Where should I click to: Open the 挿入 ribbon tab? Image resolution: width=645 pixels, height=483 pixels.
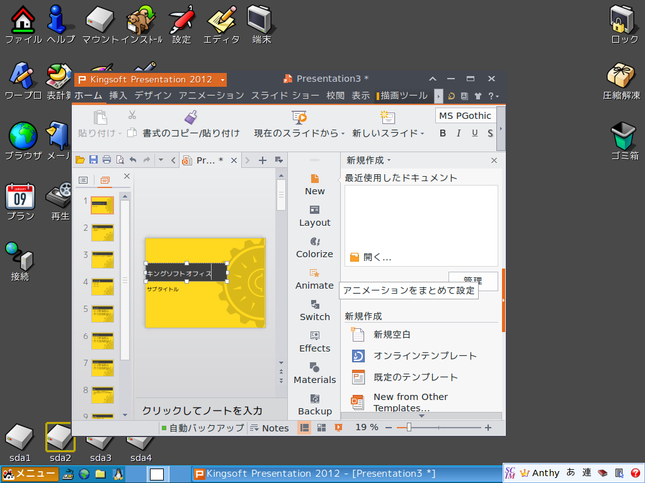(x=118, y=96)
